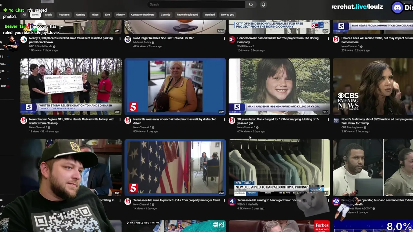The height and width of the screenshot is (232, 413).
Task: Open WKRN News 2 channel avatar
Action: click(x=232, y=39)
